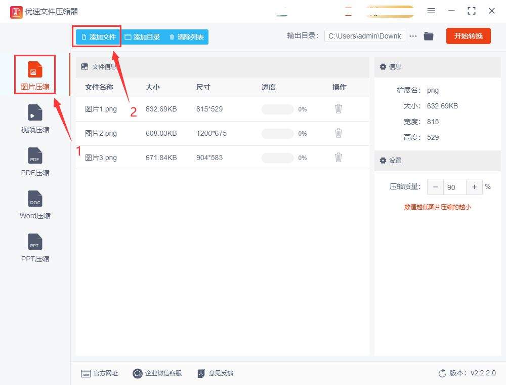Click the 开始转换 start conversion button
506x385 pixels.
click(x=468, y=36)
